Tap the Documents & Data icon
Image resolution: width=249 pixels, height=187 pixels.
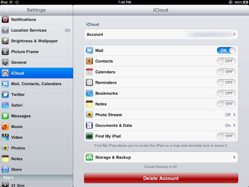(89, 125)
